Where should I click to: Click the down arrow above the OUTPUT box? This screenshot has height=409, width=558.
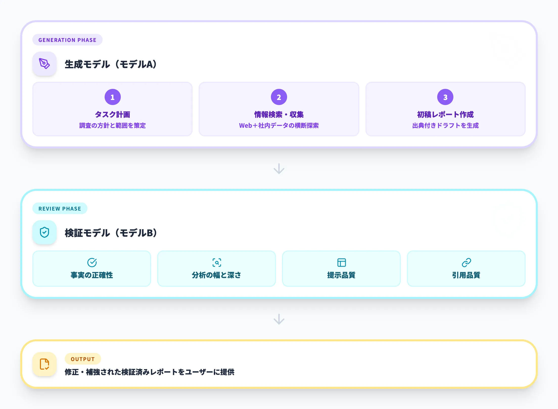(279, 319)
